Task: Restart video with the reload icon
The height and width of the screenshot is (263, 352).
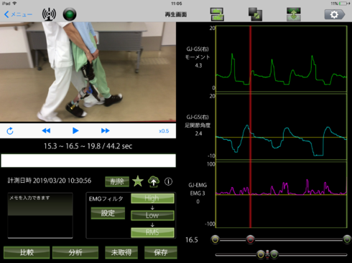Action: (10, 131)
